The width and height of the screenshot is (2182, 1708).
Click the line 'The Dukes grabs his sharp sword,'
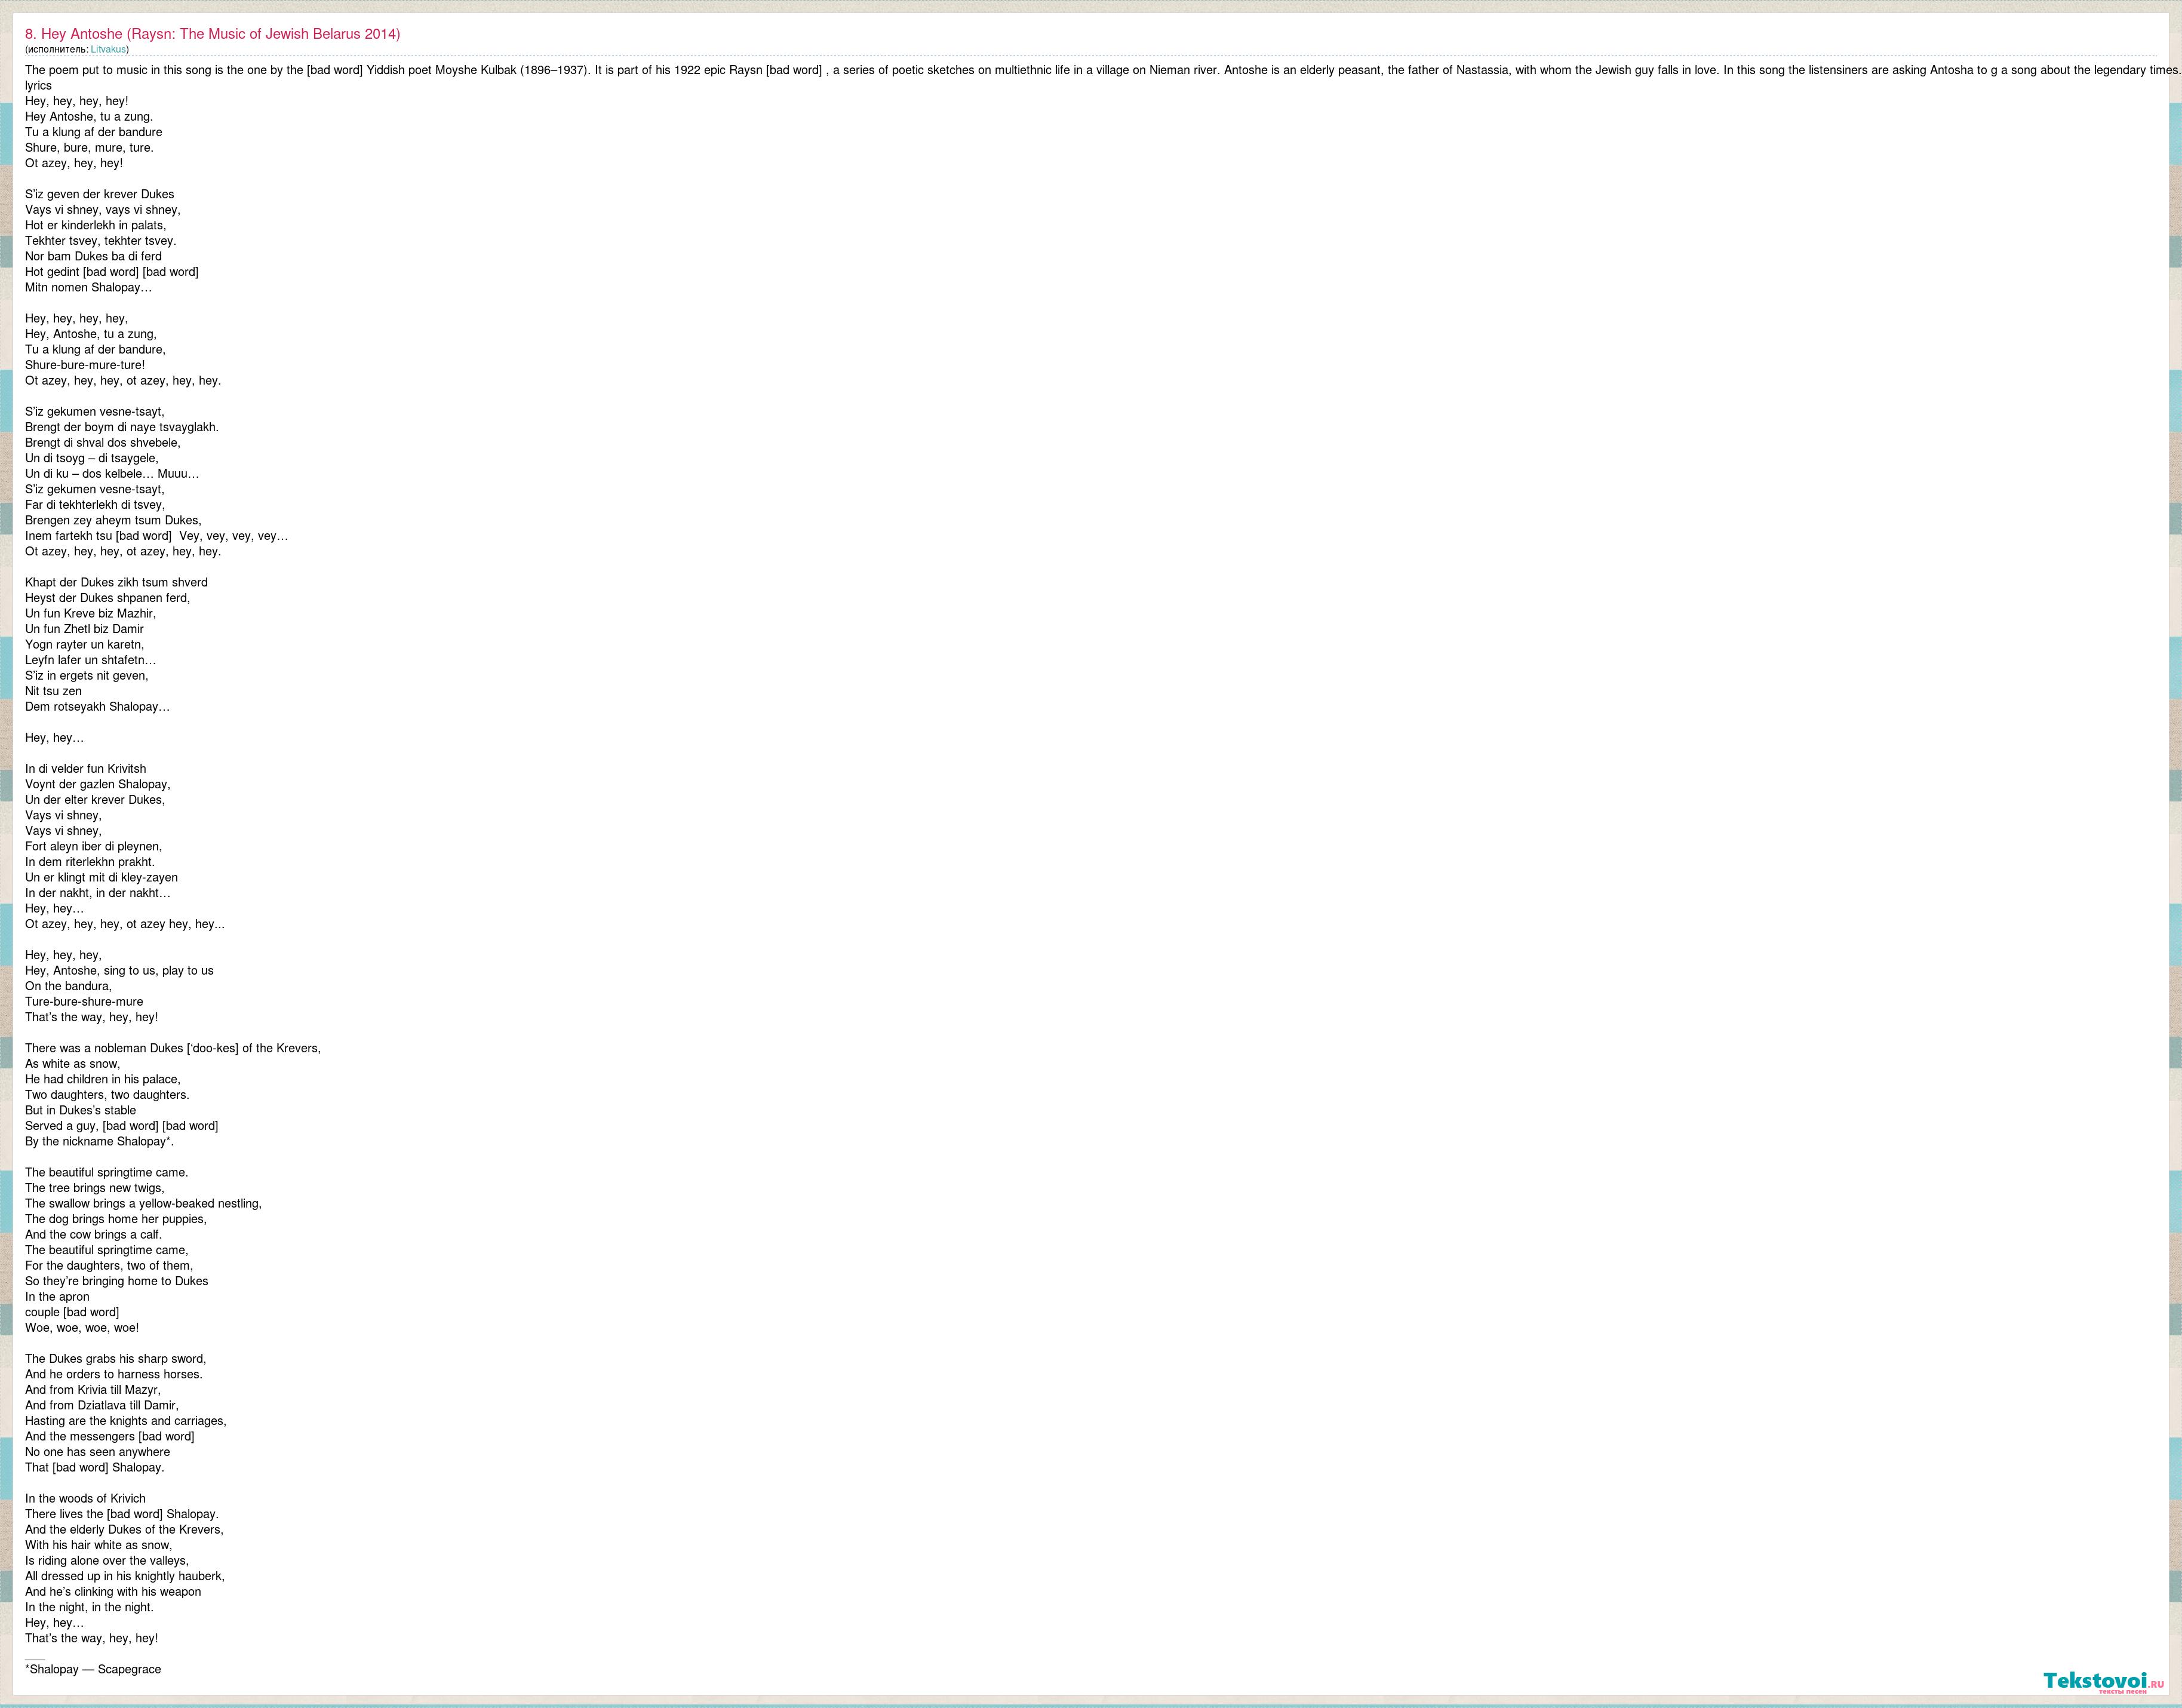(115, 1359)
